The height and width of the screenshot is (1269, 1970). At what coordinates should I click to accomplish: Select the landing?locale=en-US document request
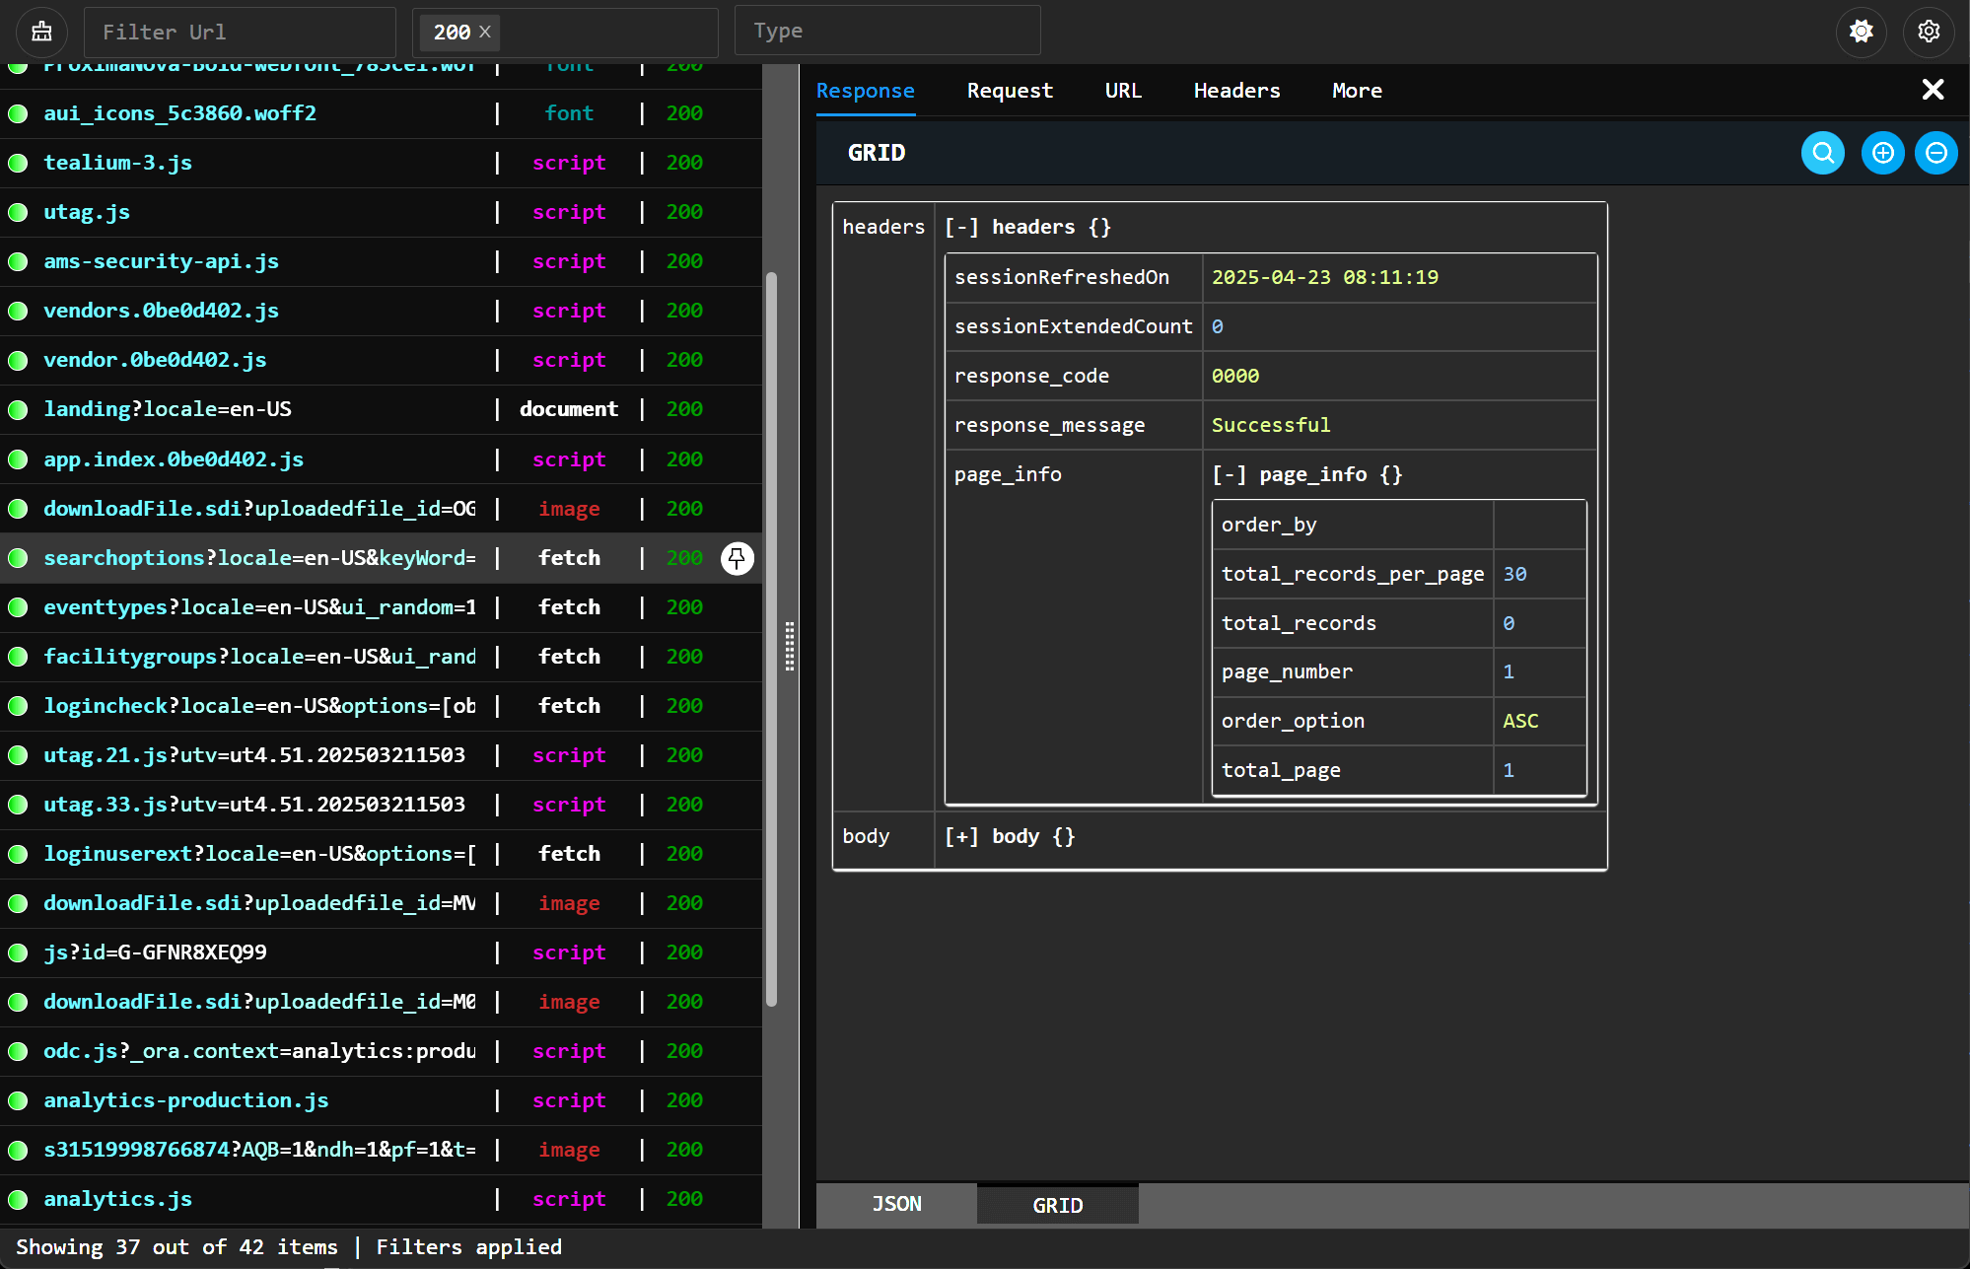381,409
